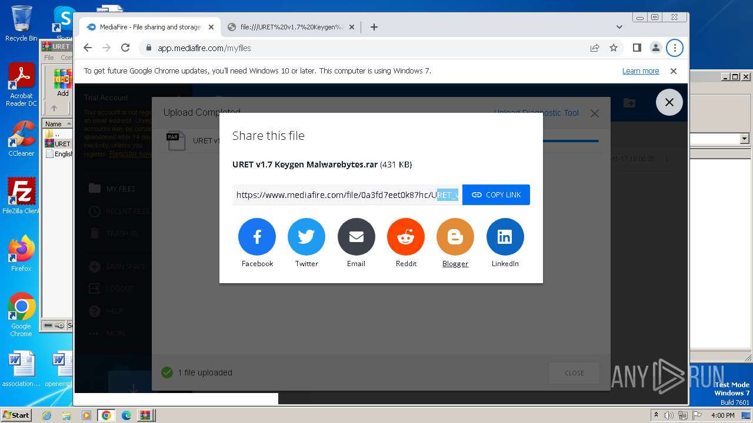753x423 pixels.
Task: Close the URET Keygen file tab
Action: pyautogui.click(x=352, y=27)
